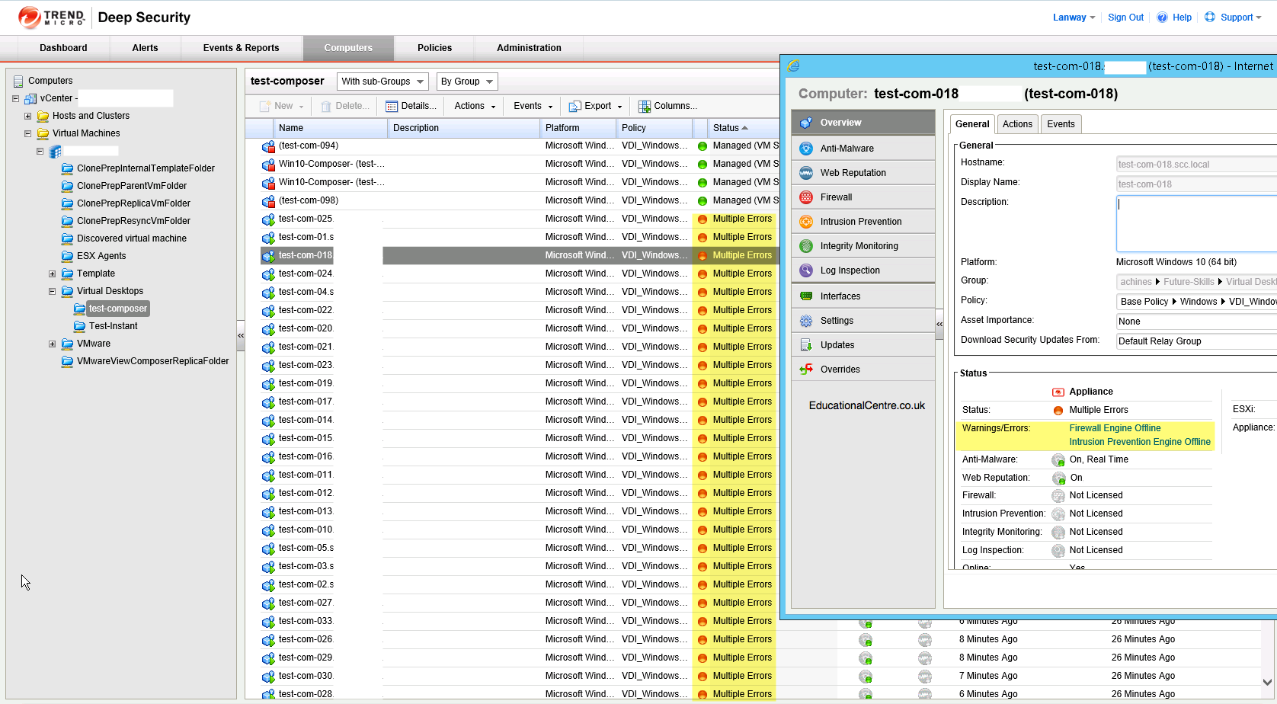Collapse the Virtual Desktops node

click(x=52, y=291)
